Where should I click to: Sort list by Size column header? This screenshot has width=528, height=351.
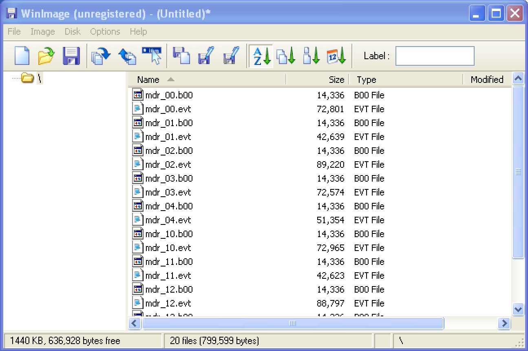click(317, 80)
